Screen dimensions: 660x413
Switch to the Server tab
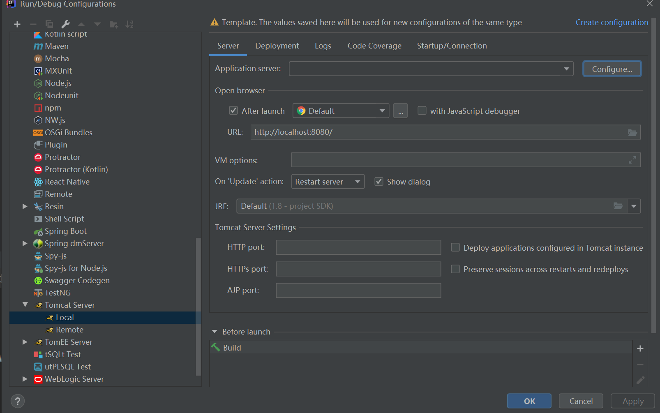(x=228, y=46)
